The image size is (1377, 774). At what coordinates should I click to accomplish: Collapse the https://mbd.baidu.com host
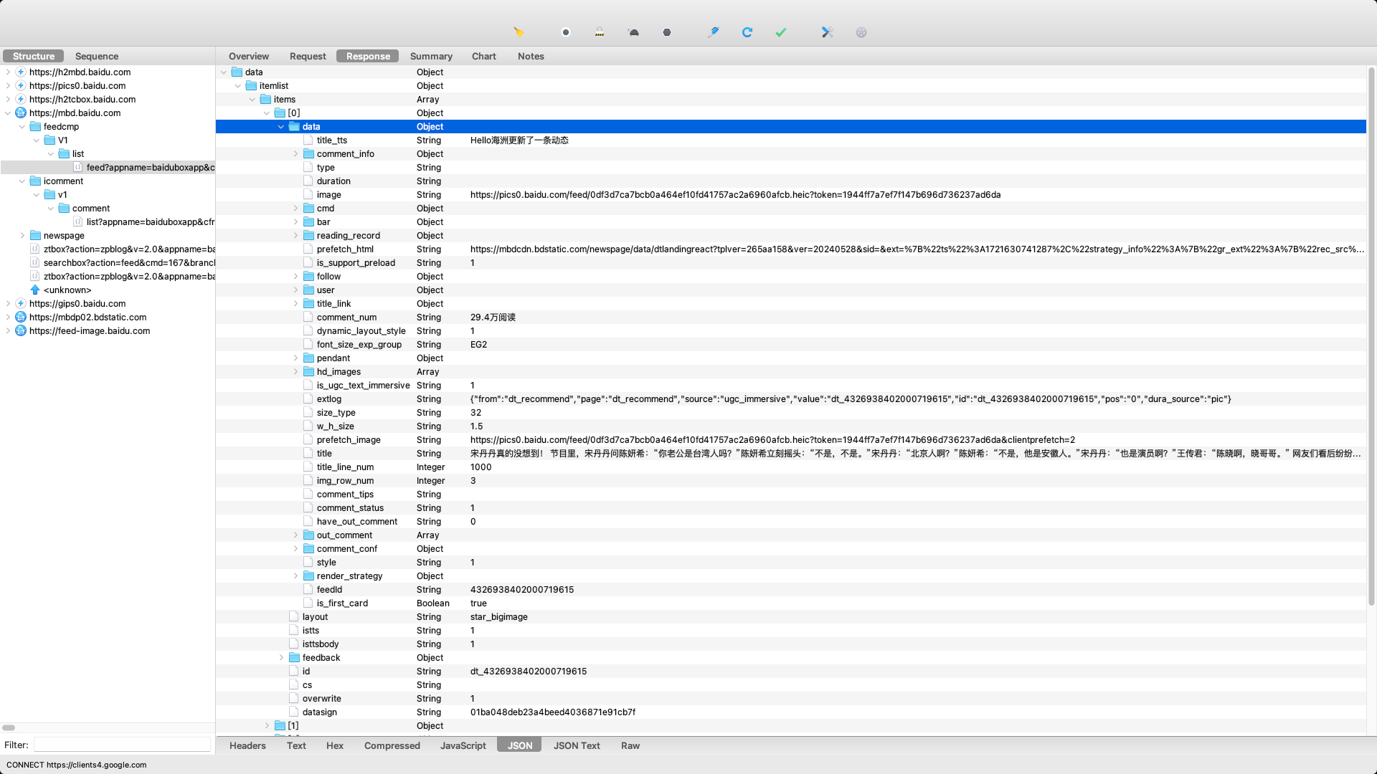coord(8,113)
